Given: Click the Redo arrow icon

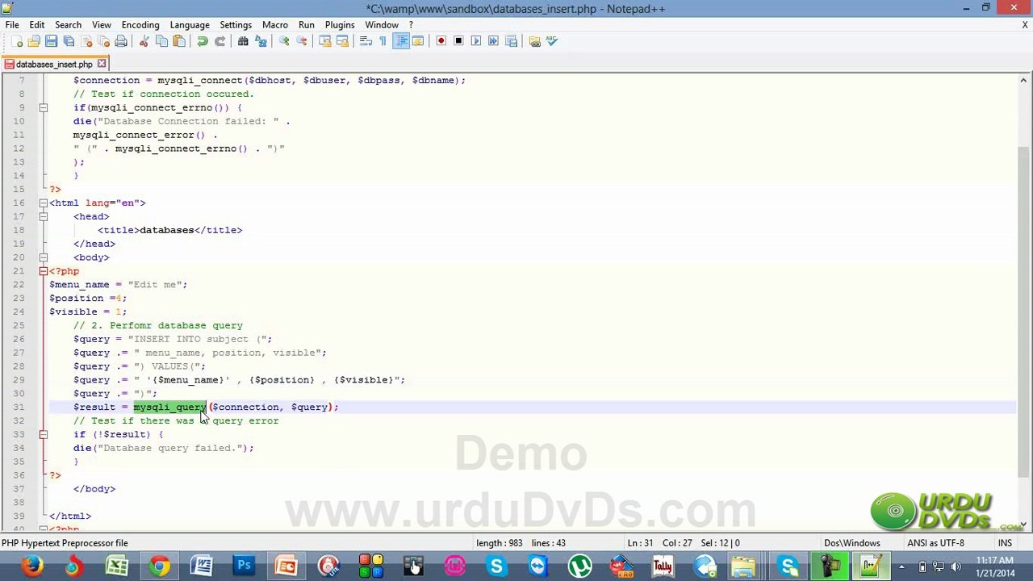Looking at the screenshot, I should coord(220,41).
